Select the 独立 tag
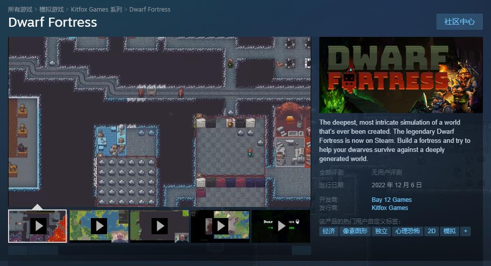This screenshot has width=491, height=266. coord(381,231)
